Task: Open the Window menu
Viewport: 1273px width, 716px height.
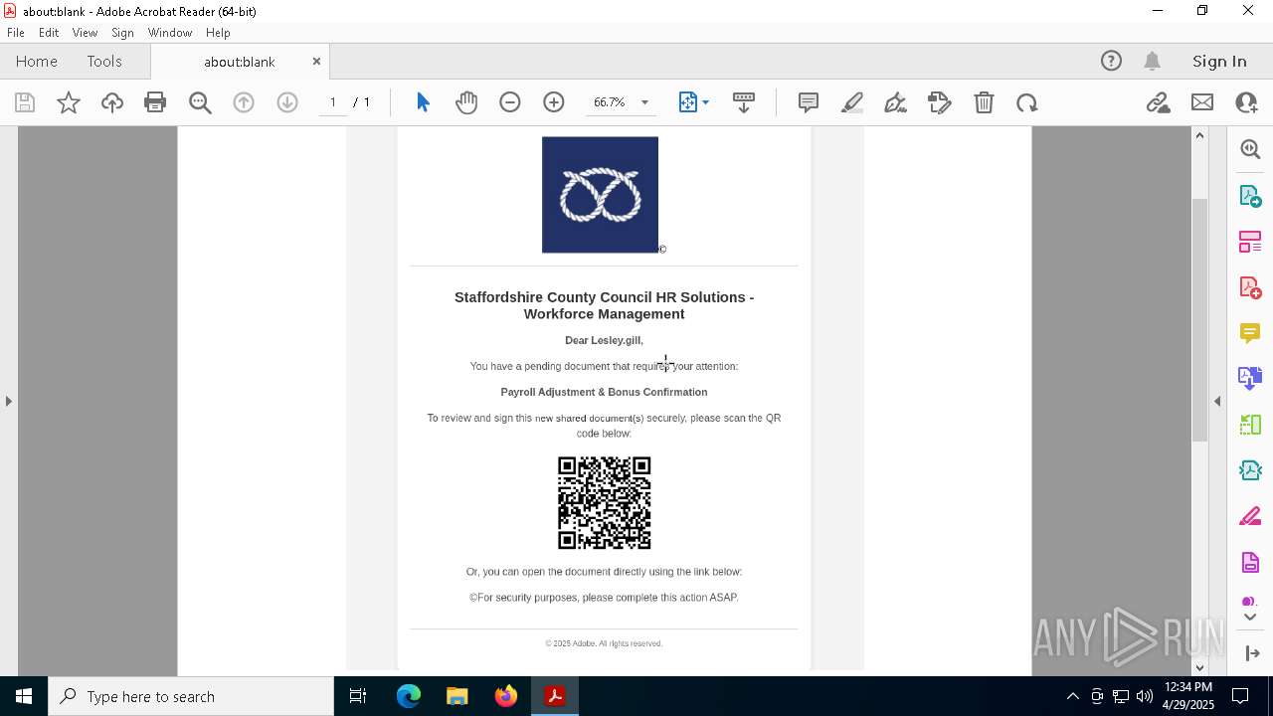Action: click(x=170, y=33)
